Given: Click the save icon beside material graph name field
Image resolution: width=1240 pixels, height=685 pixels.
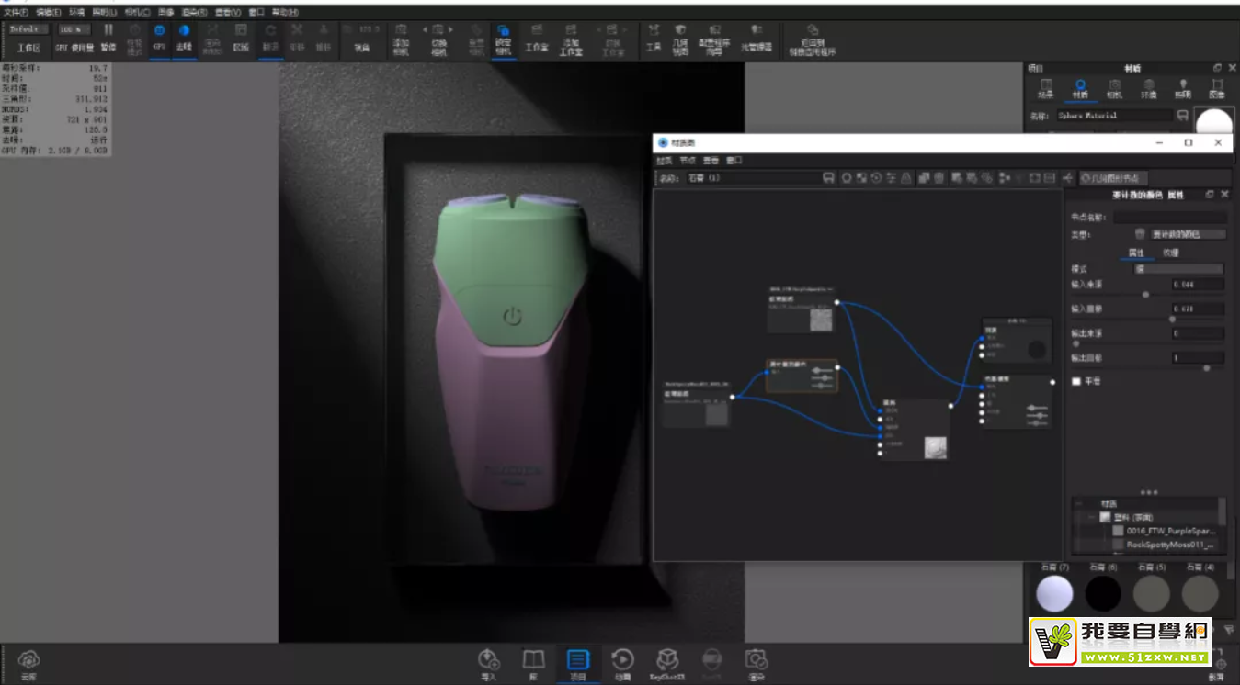Looking at the screenshot, I should [x=828, y=178].
